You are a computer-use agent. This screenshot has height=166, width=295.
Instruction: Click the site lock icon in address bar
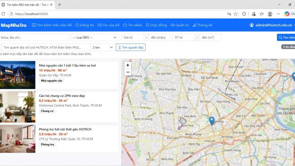click(11, 14)
